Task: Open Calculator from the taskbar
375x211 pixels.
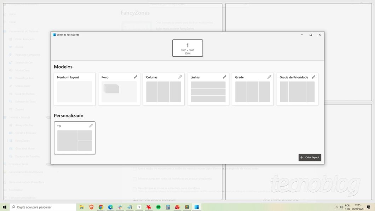Action: click(168, 207)
